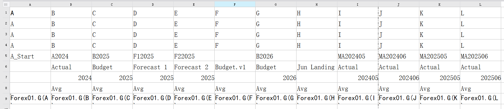The width and height of the screenshot is (504, 109).
Task: Click the Actual cell in column B
Action: pyautogui.click(x=71, y=67)
